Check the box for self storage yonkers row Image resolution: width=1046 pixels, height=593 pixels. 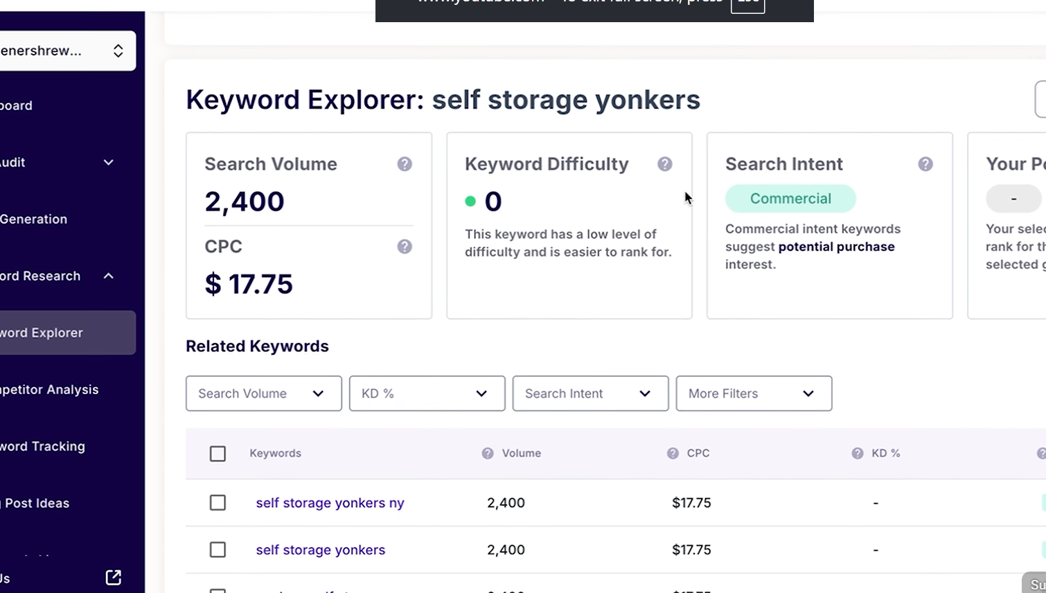218,549
